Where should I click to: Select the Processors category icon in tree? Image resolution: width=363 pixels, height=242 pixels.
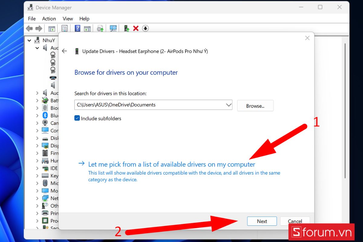[x=45, y=221]
